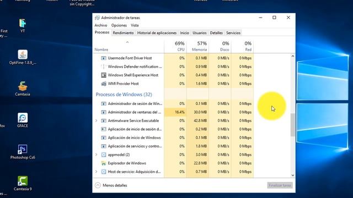Click the Task Manager title bar icon

point(97,18)
